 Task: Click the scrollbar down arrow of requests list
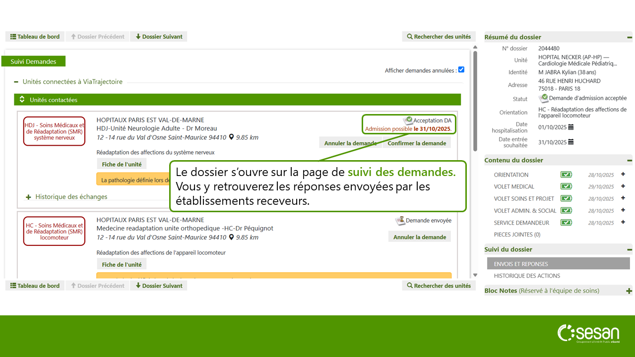pyautogui.click(x=475, y=275)
